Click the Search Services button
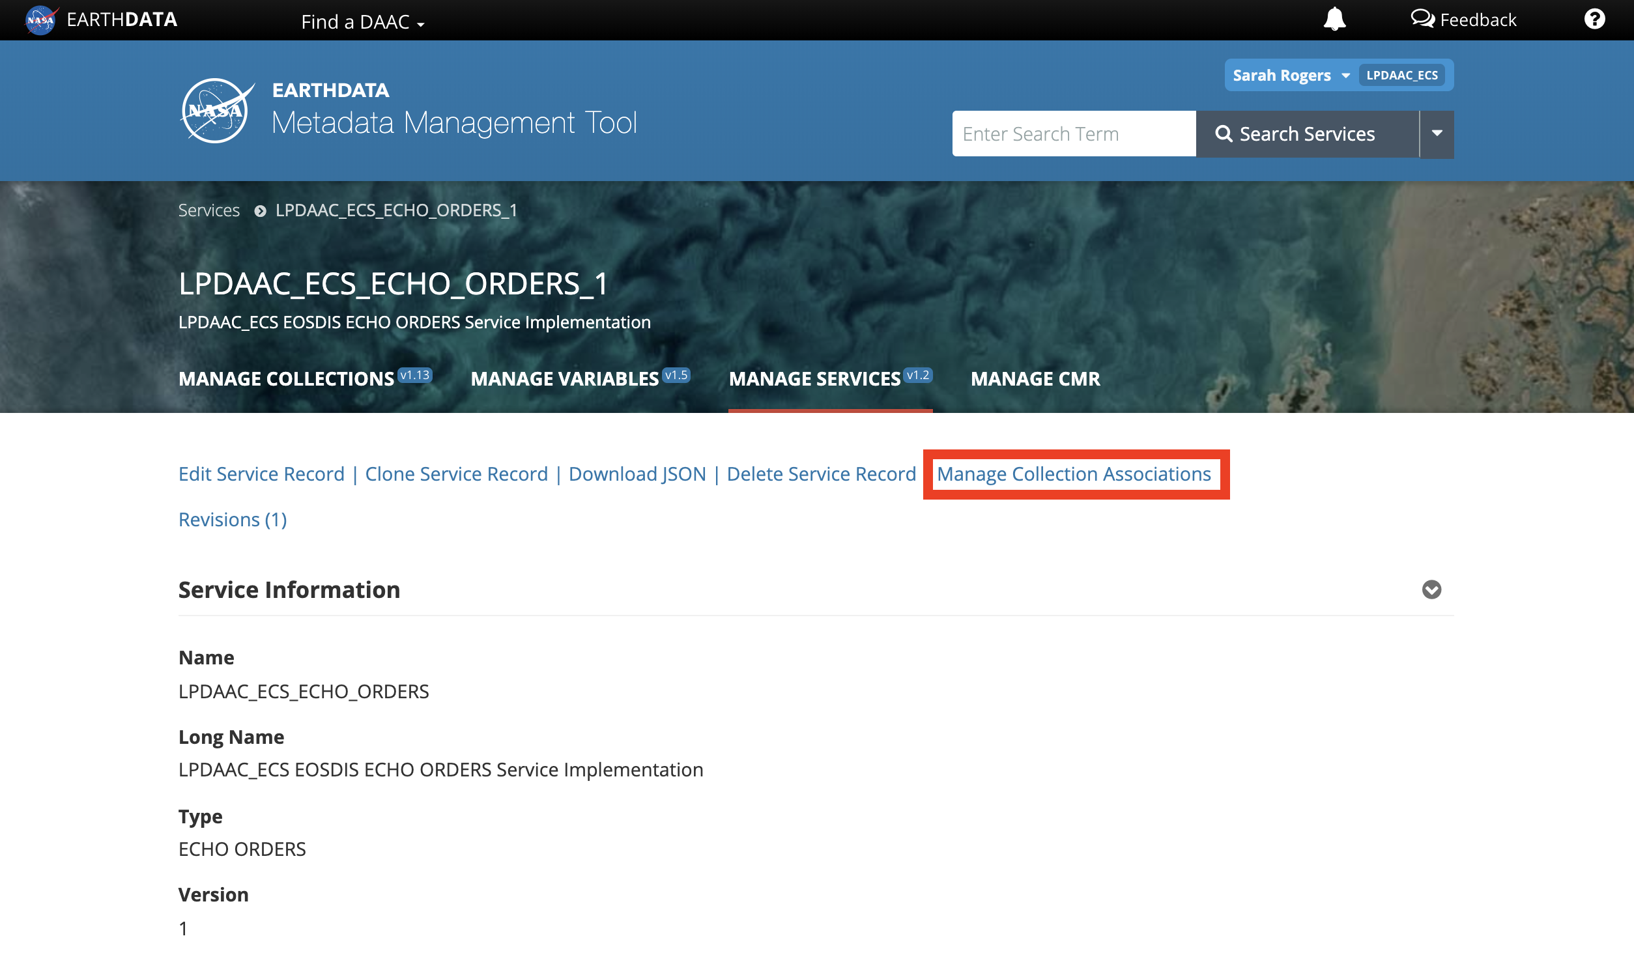This screenshot has height=964, width=1634. (1308, 134)
